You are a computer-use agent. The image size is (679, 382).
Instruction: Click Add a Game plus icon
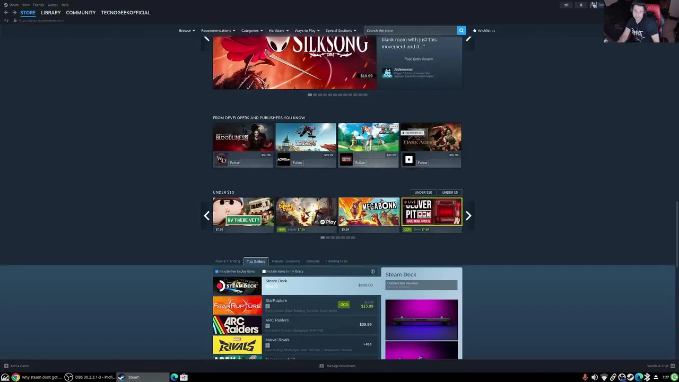point(6,366)
